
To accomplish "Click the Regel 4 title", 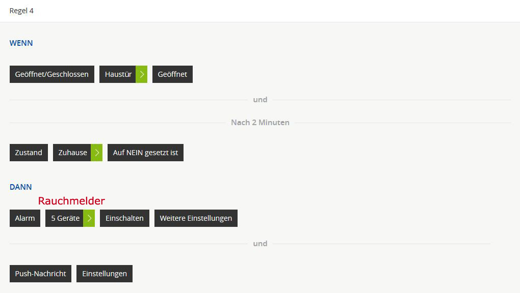I will pos(21,11).
